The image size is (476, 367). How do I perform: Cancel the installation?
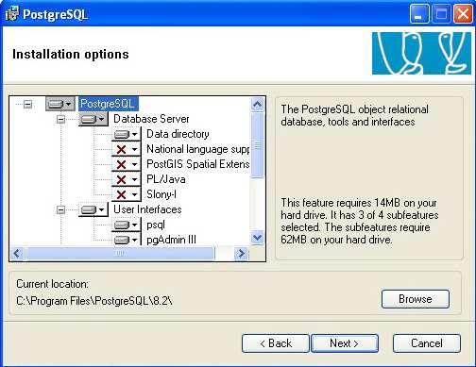coord(427,343)
